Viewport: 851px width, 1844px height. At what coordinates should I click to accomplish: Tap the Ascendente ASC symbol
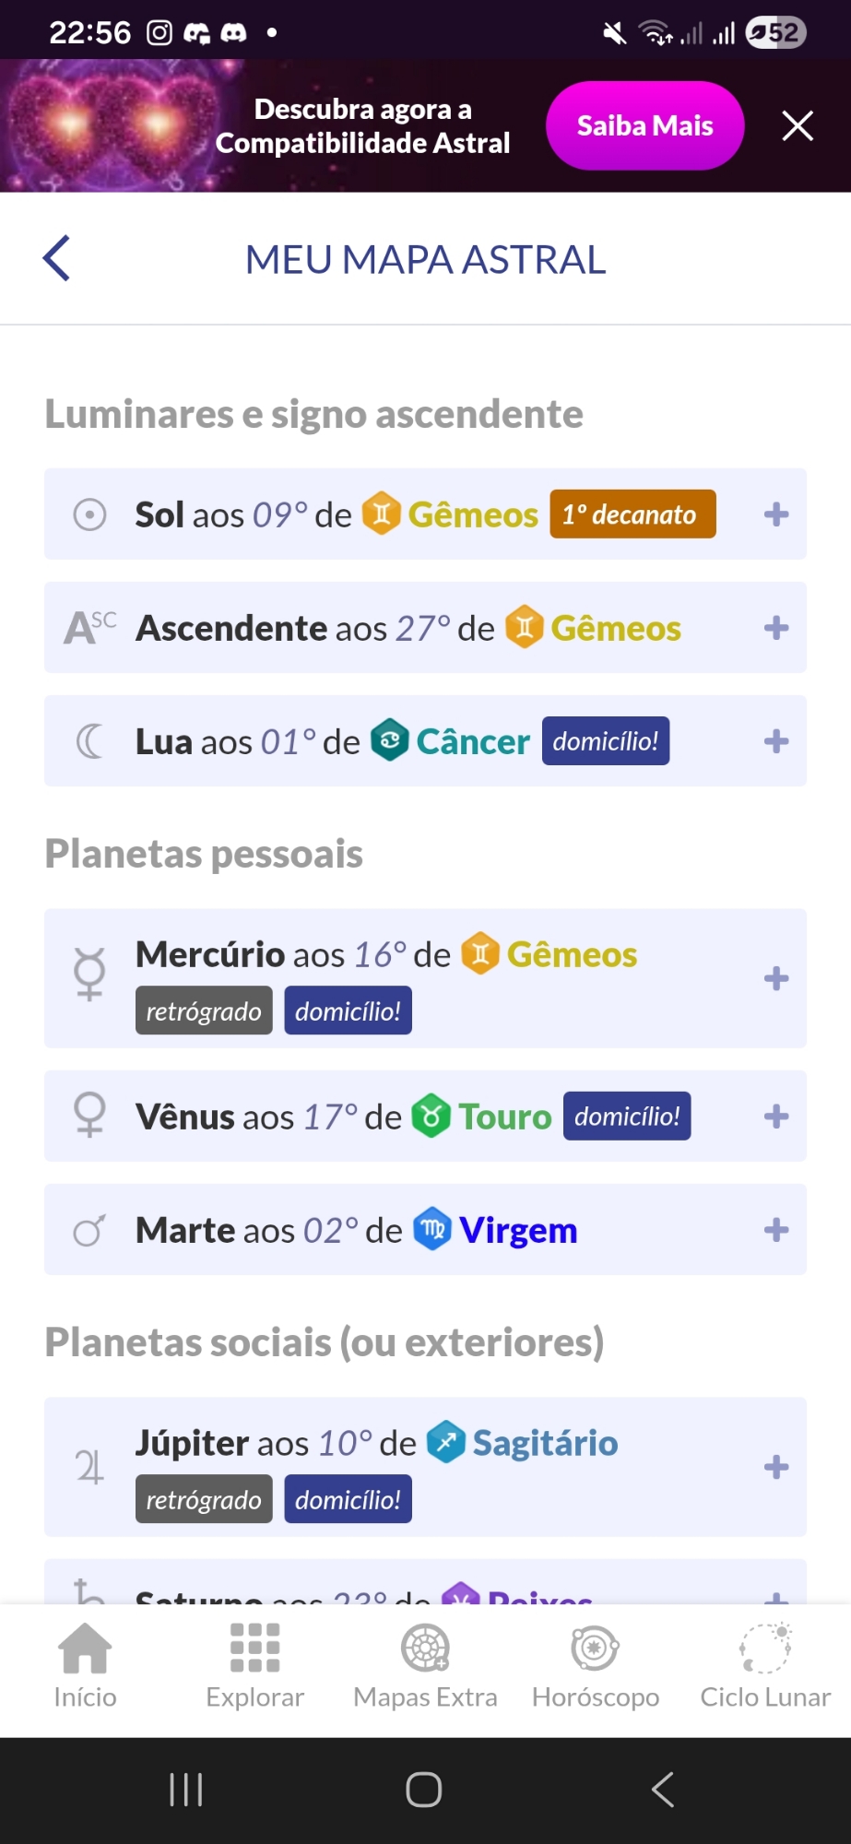(x=89, y=628)
